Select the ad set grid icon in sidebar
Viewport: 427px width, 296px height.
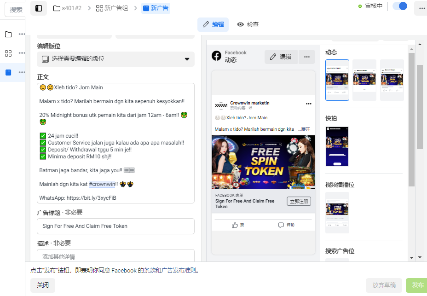8,53
